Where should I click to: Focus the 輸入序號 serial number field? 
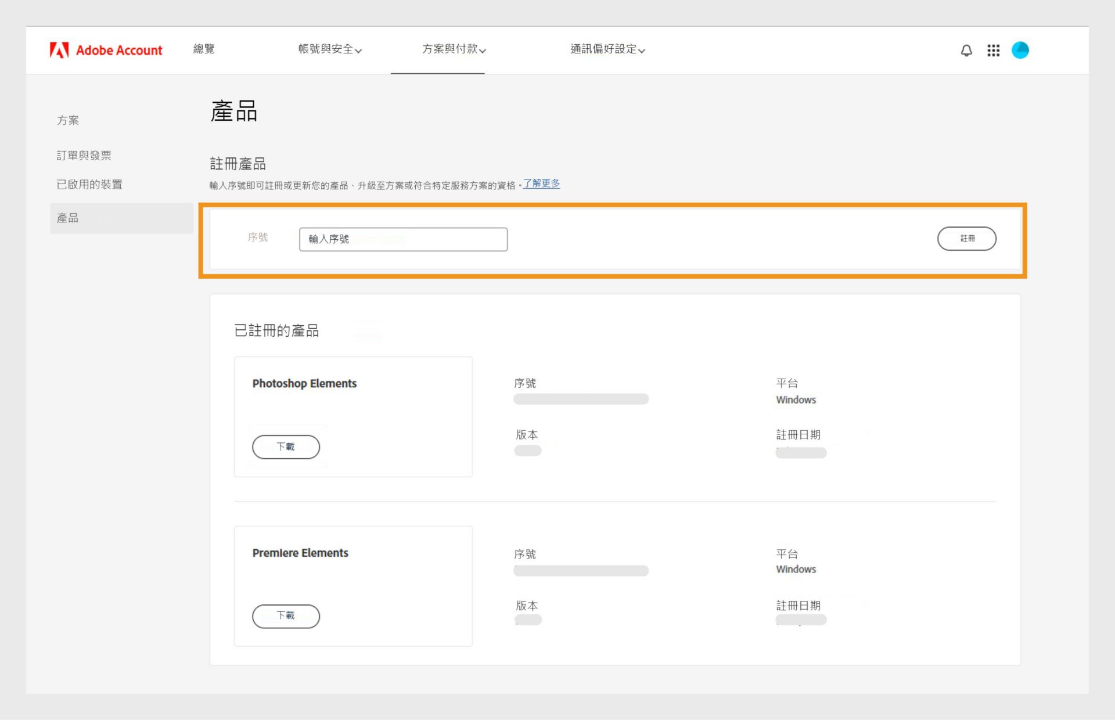403,239
